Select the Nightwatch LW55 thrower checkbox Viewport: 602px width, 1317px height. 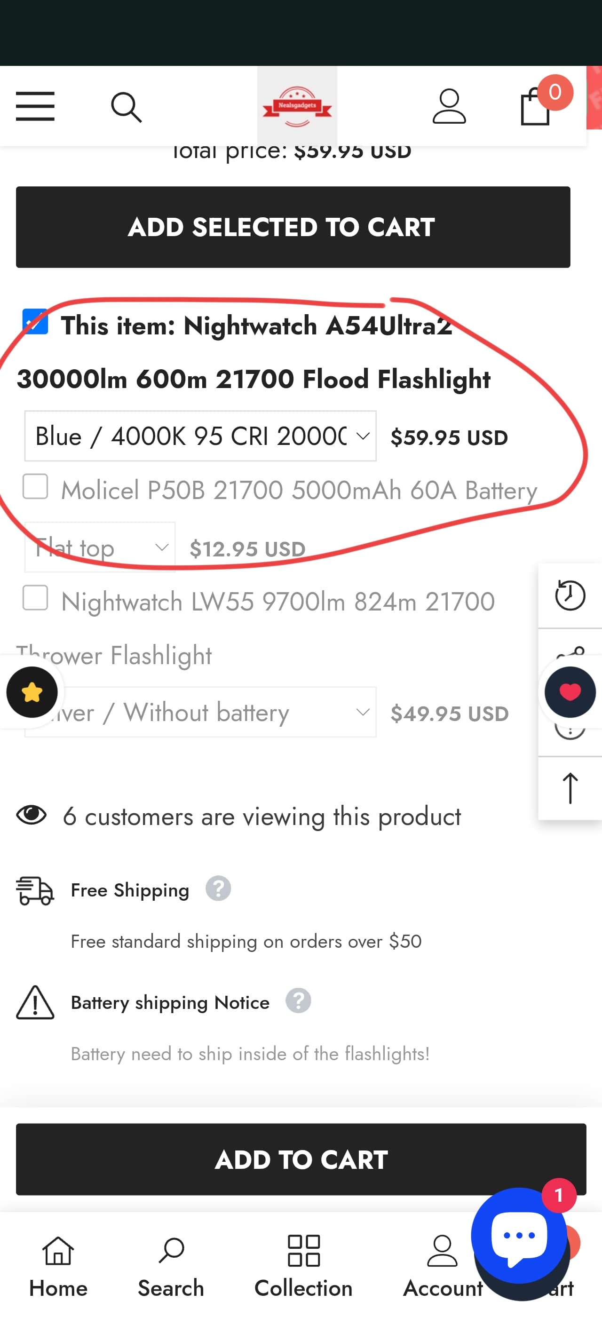point(35,597)
